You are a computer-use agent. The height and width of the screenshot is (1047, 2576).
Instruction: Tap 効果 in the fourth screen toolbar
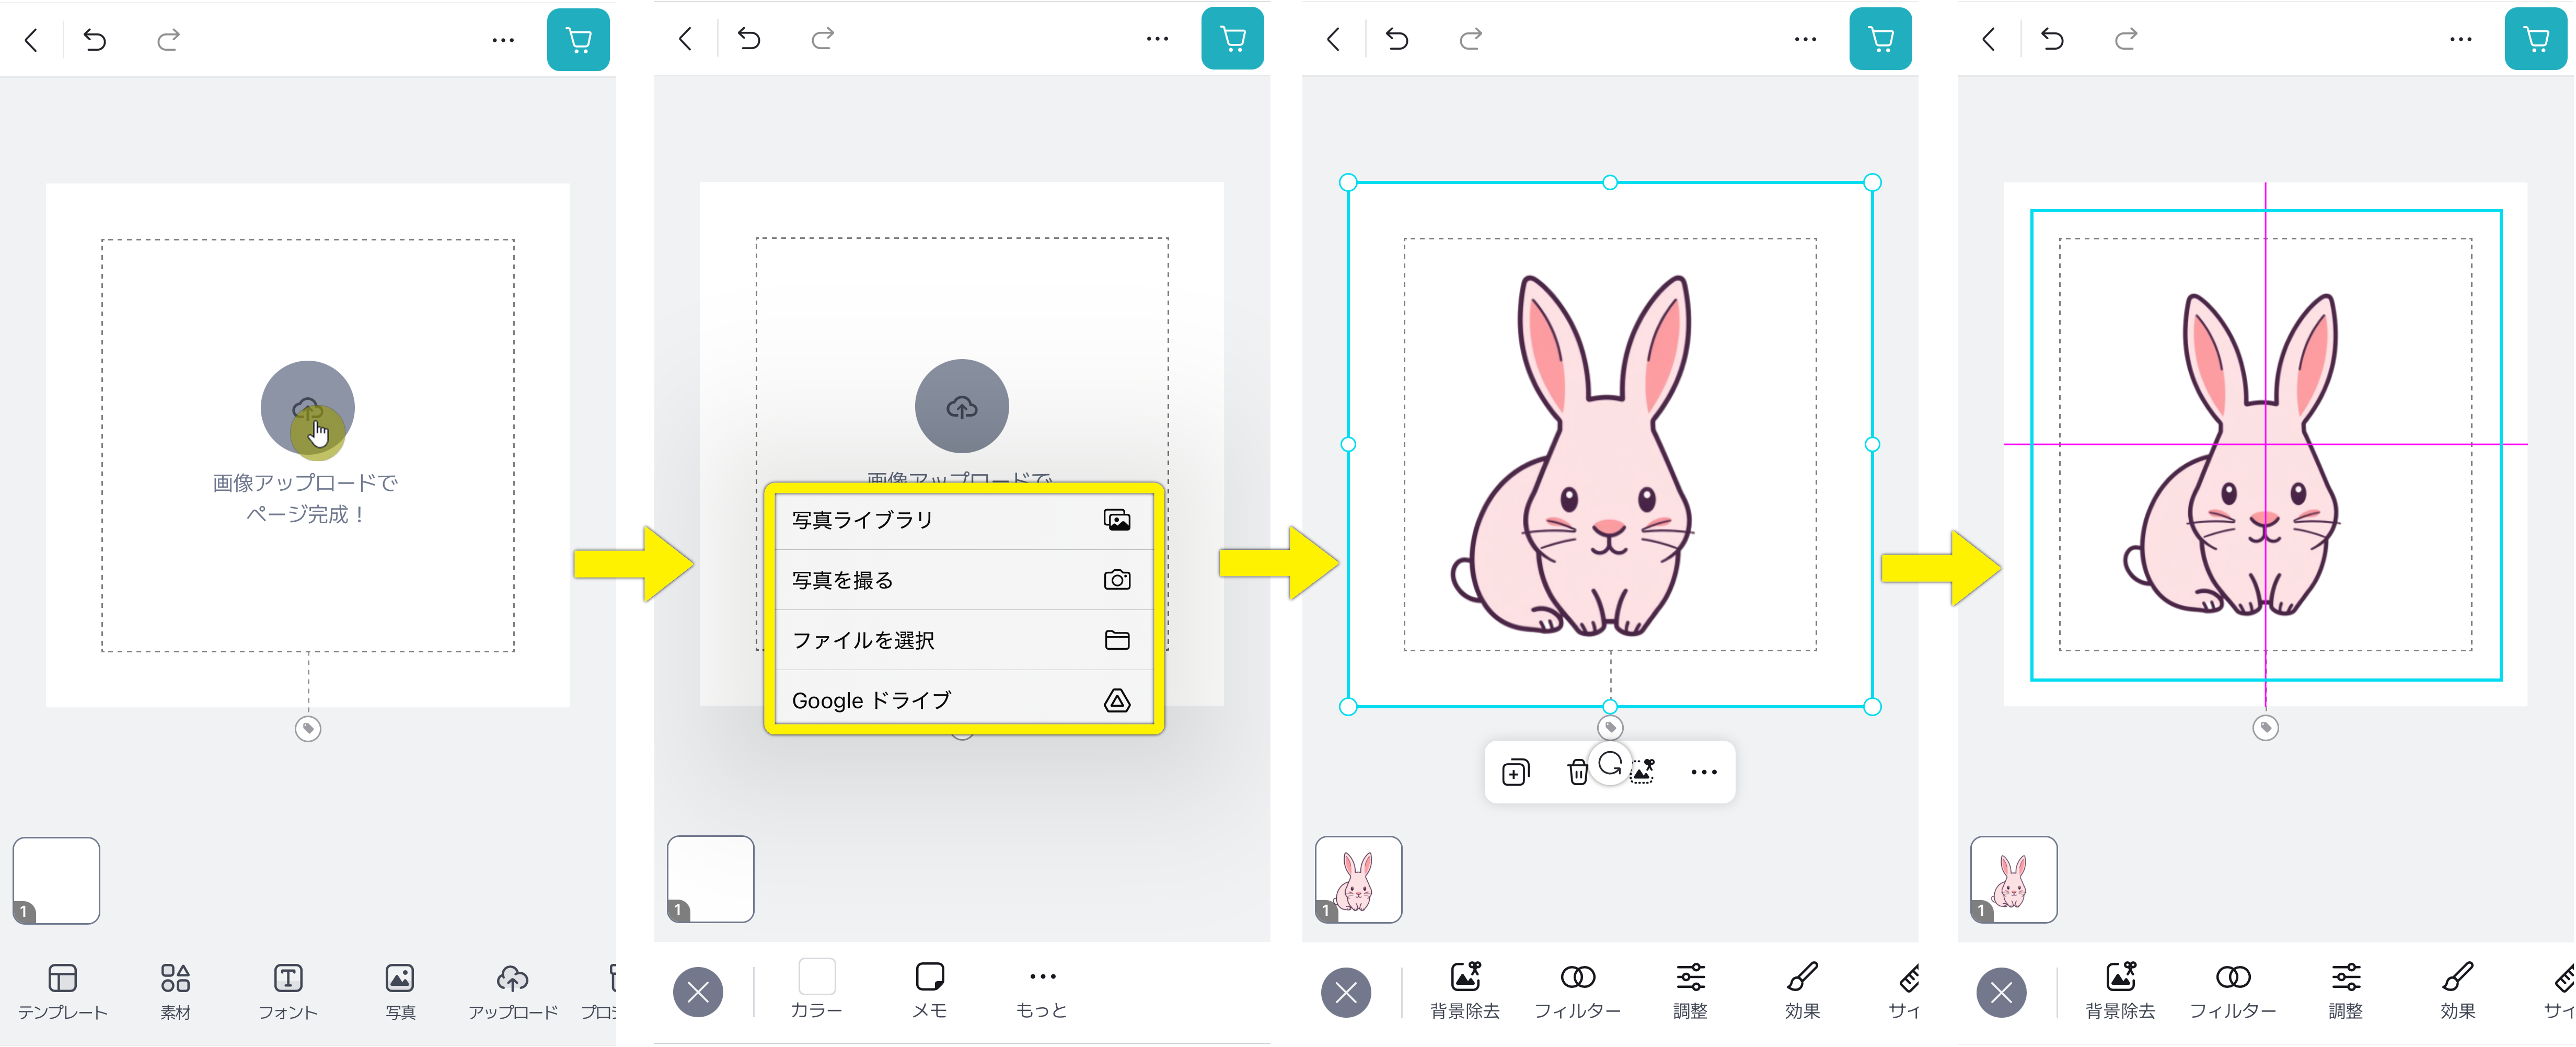(x=2457, y=990)
